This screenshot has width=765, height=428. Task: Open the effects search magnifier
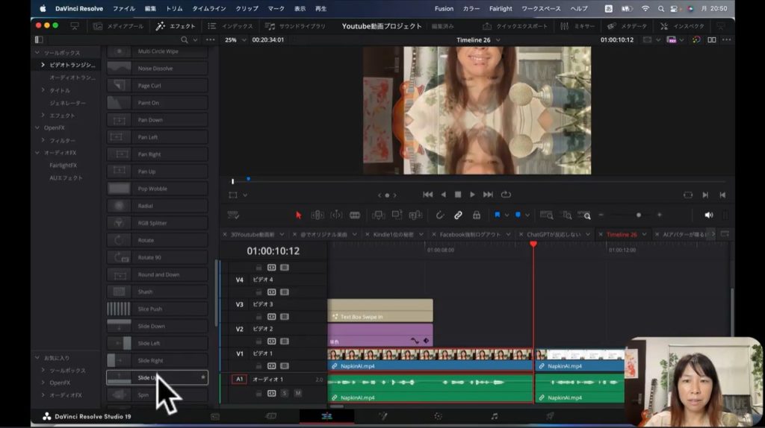coord(184,40)
